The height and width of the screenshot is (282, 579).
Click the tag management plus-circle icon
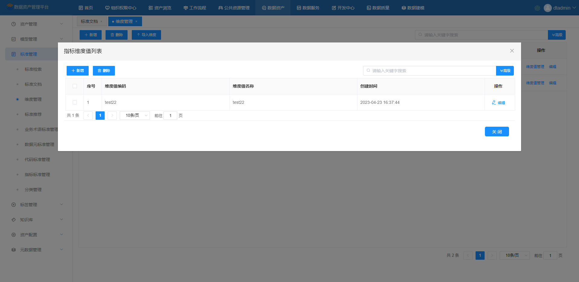14,205
